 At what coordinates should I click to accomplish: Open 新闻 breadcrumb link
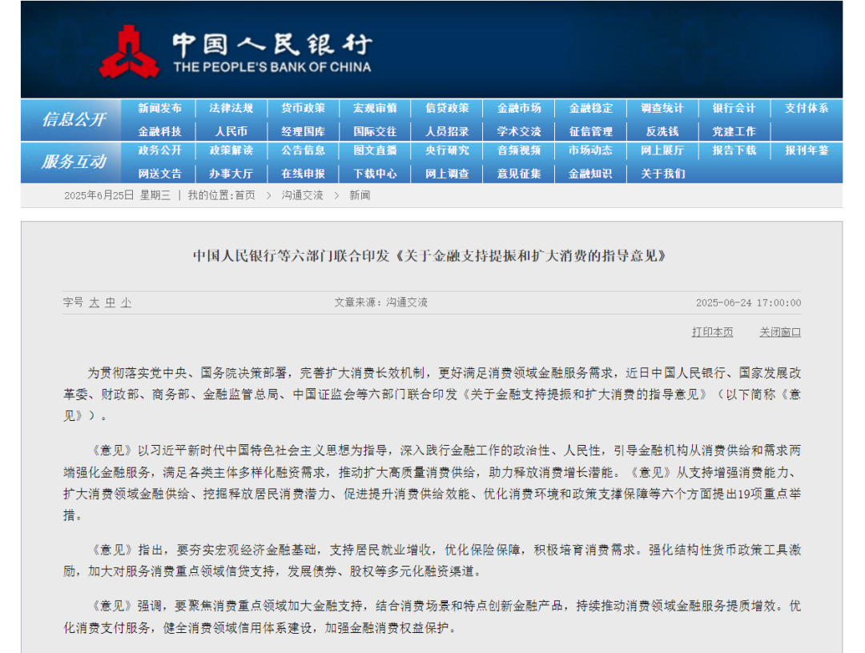(360, 195)
